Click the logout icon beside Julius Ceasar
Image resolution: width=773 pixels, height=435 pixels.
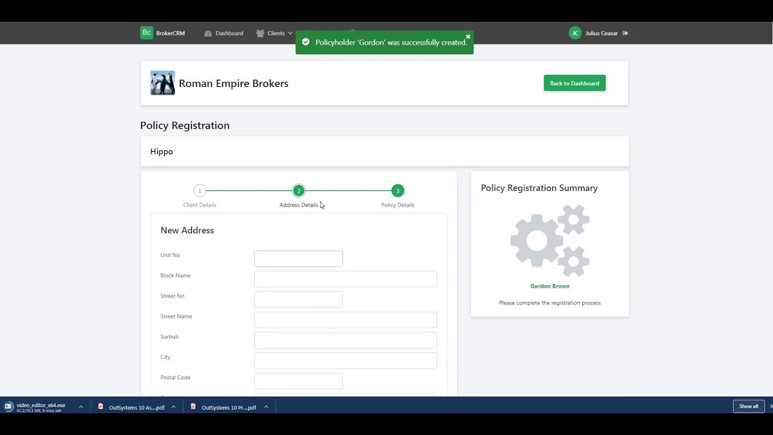(x=625, y=33)
